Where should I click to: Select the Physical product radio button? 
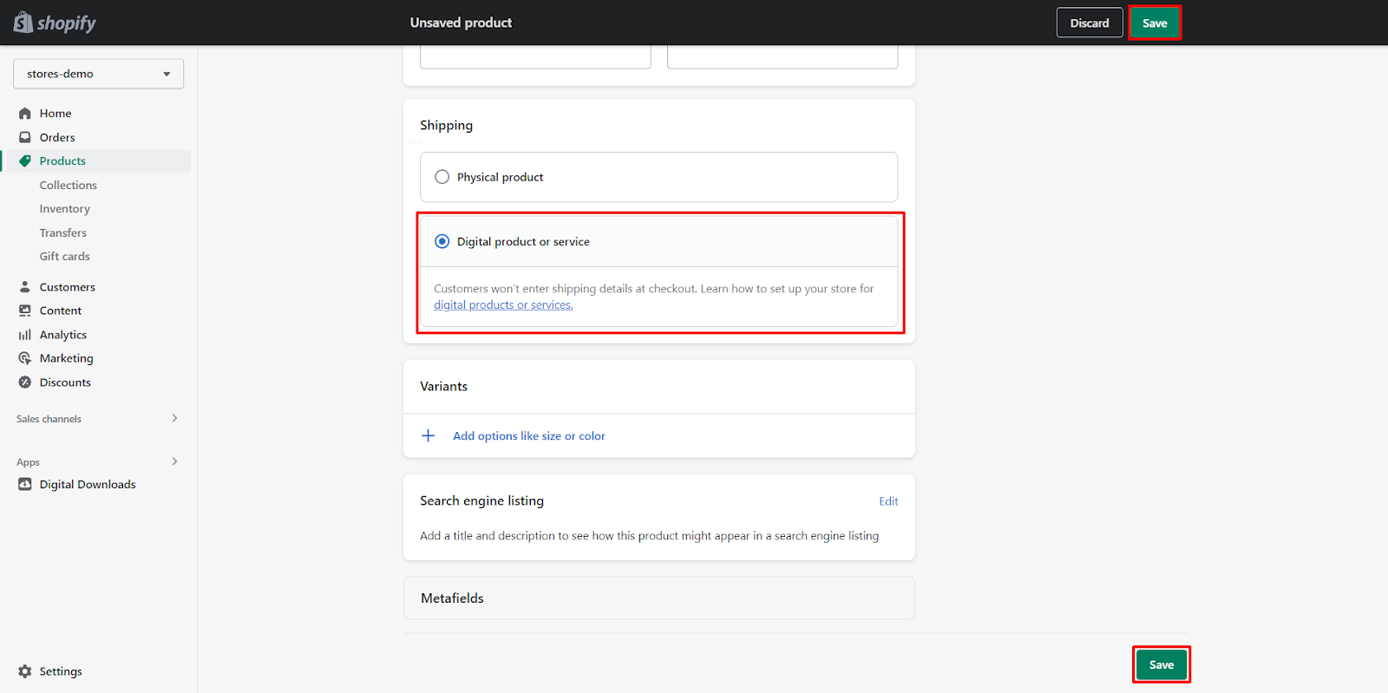coord(442,177)
